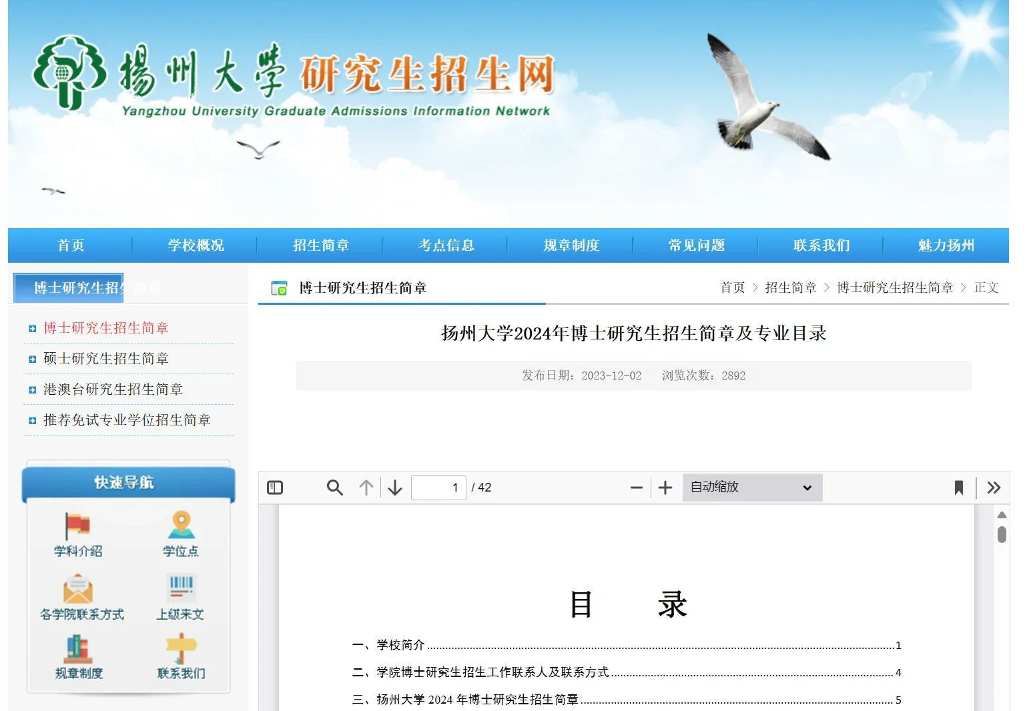The height and width of the screenshot is (711, 1033).
Task: Click the 博士研究生招生简章 sidebar header tab
Action: coord(69,287)
